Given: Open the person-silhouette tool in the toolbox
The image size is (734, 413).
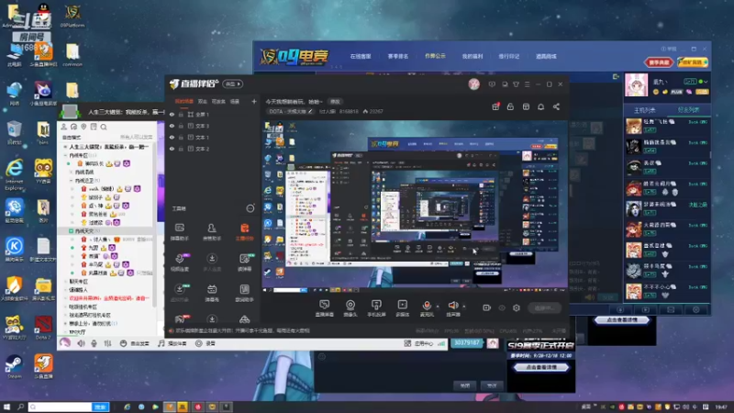Looking at the screenshot, I should [212, 232].
